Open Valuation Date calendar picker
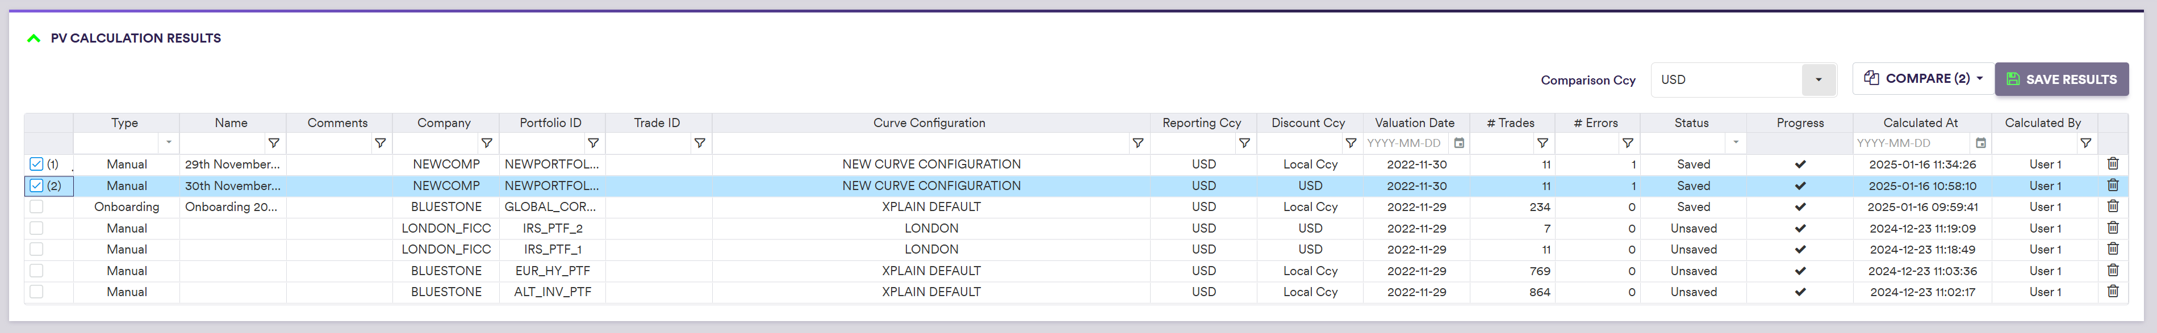The width and height of the screenshot is (2157, 333). [1458, 143]
